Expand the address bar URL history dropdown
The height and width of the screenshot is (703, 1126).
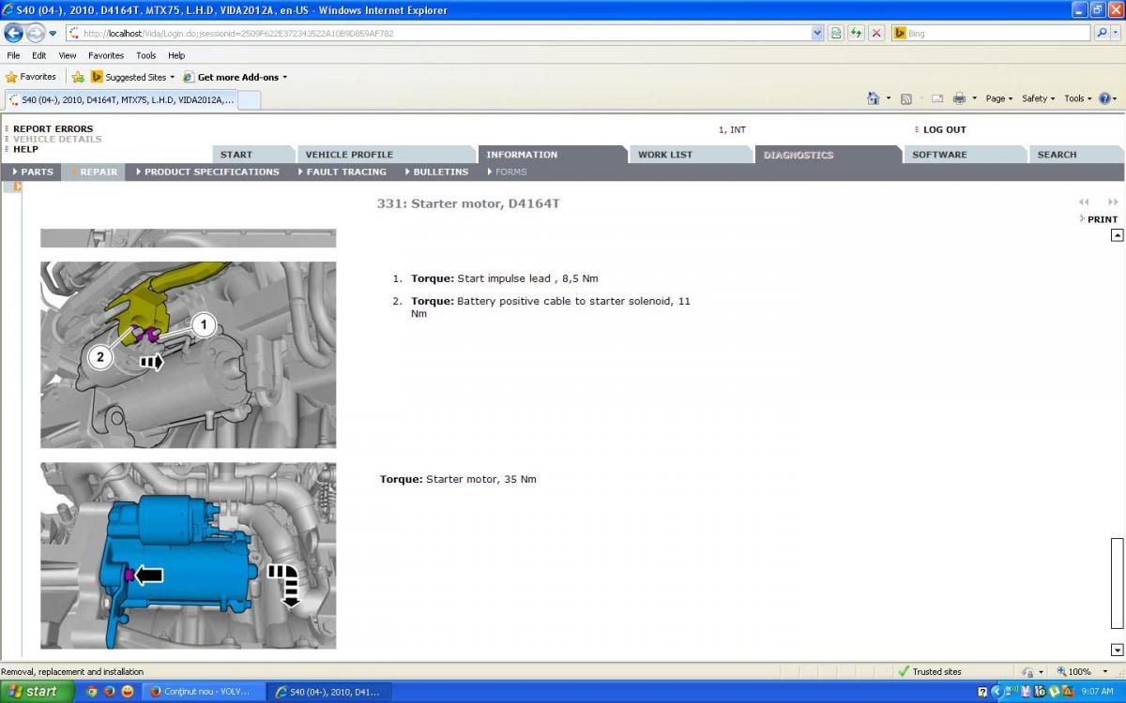tap(817, 33)
